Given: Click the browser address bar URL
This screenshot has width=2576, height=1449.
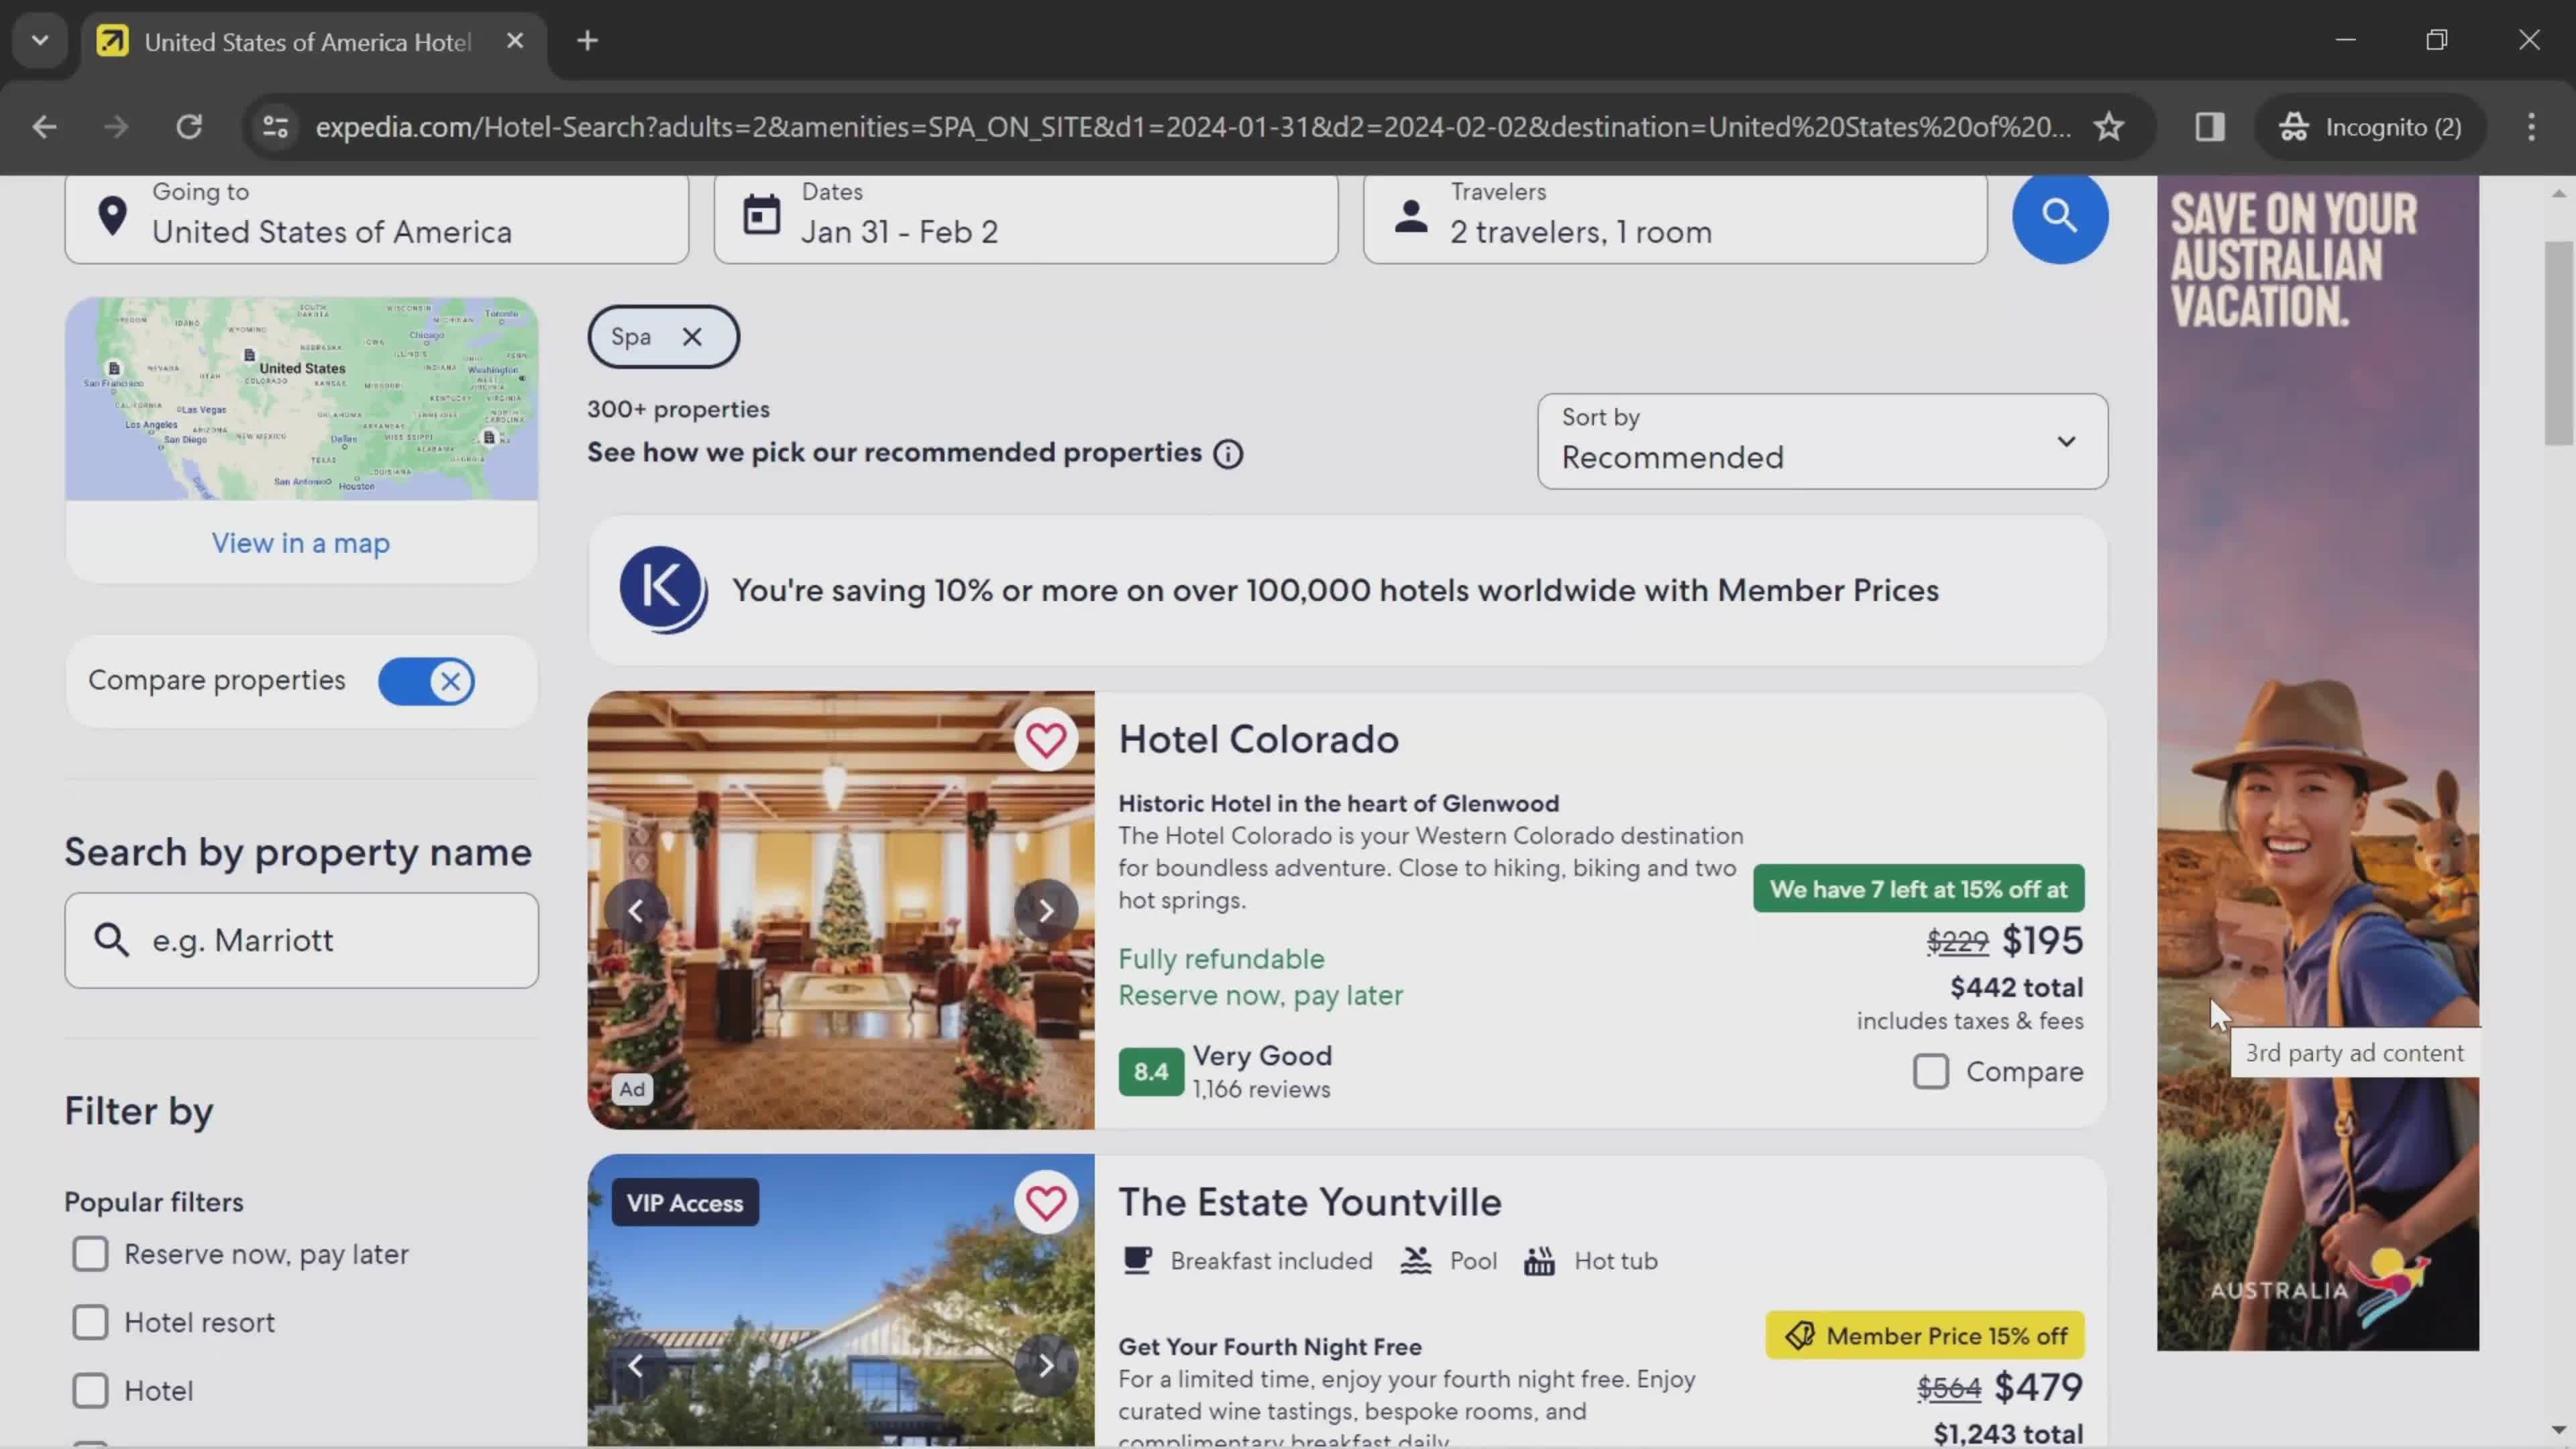Looking at the screenshot, I should [x=1192, y=127].
